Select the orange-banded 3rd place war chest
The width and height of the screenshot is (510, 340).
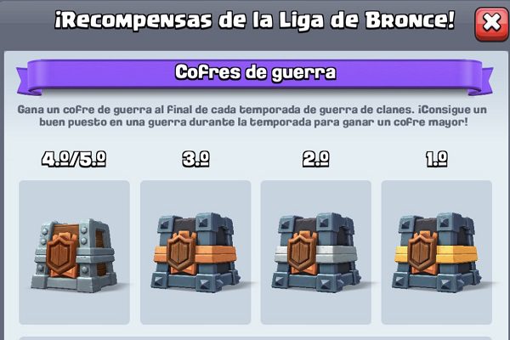tap(195, 252)
